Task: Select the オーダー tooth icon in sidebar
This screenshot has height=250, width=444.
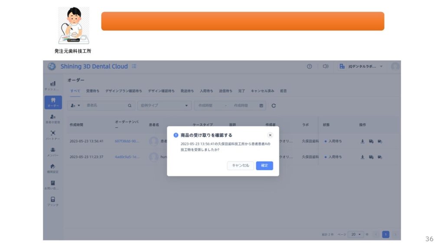Action: click(x=53, y=102)
